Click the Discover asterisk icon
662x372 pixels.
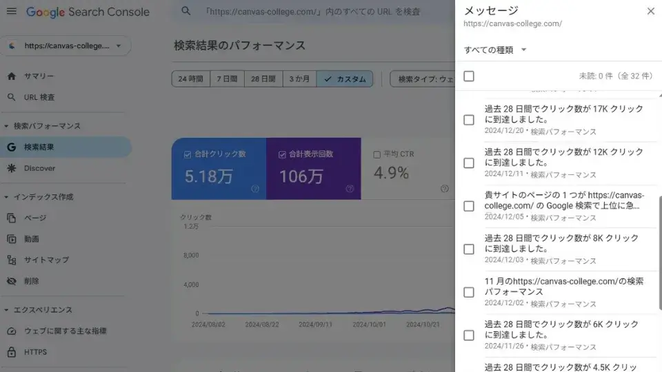tap(12, 168)
